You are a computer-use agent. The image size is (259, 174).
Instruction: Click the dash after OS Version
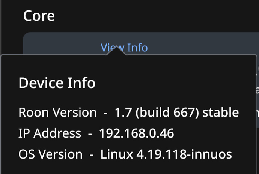point(91,155)
